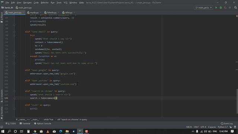Image resolution: width=238 pixels, height=134 pixels.
Task: Click the if __name__ == '__main__' breadcrumb
Action: pyautogui.click(x=28, y=119)
